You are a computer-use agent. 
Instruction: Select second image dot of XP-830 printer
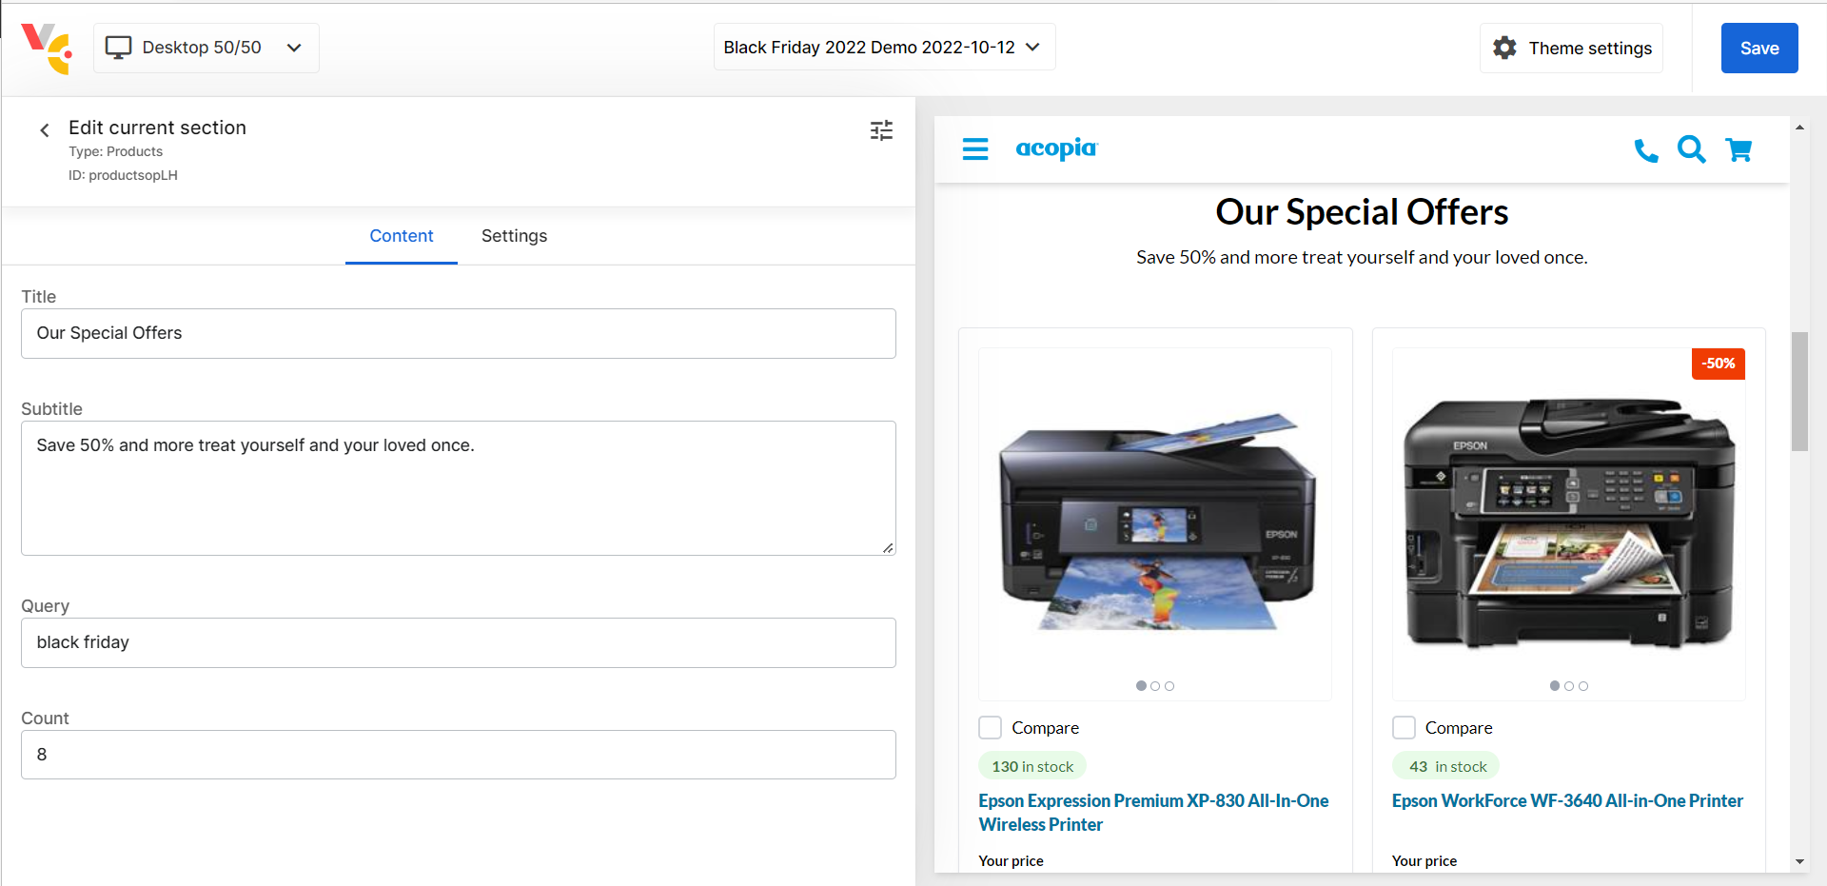1155,686
